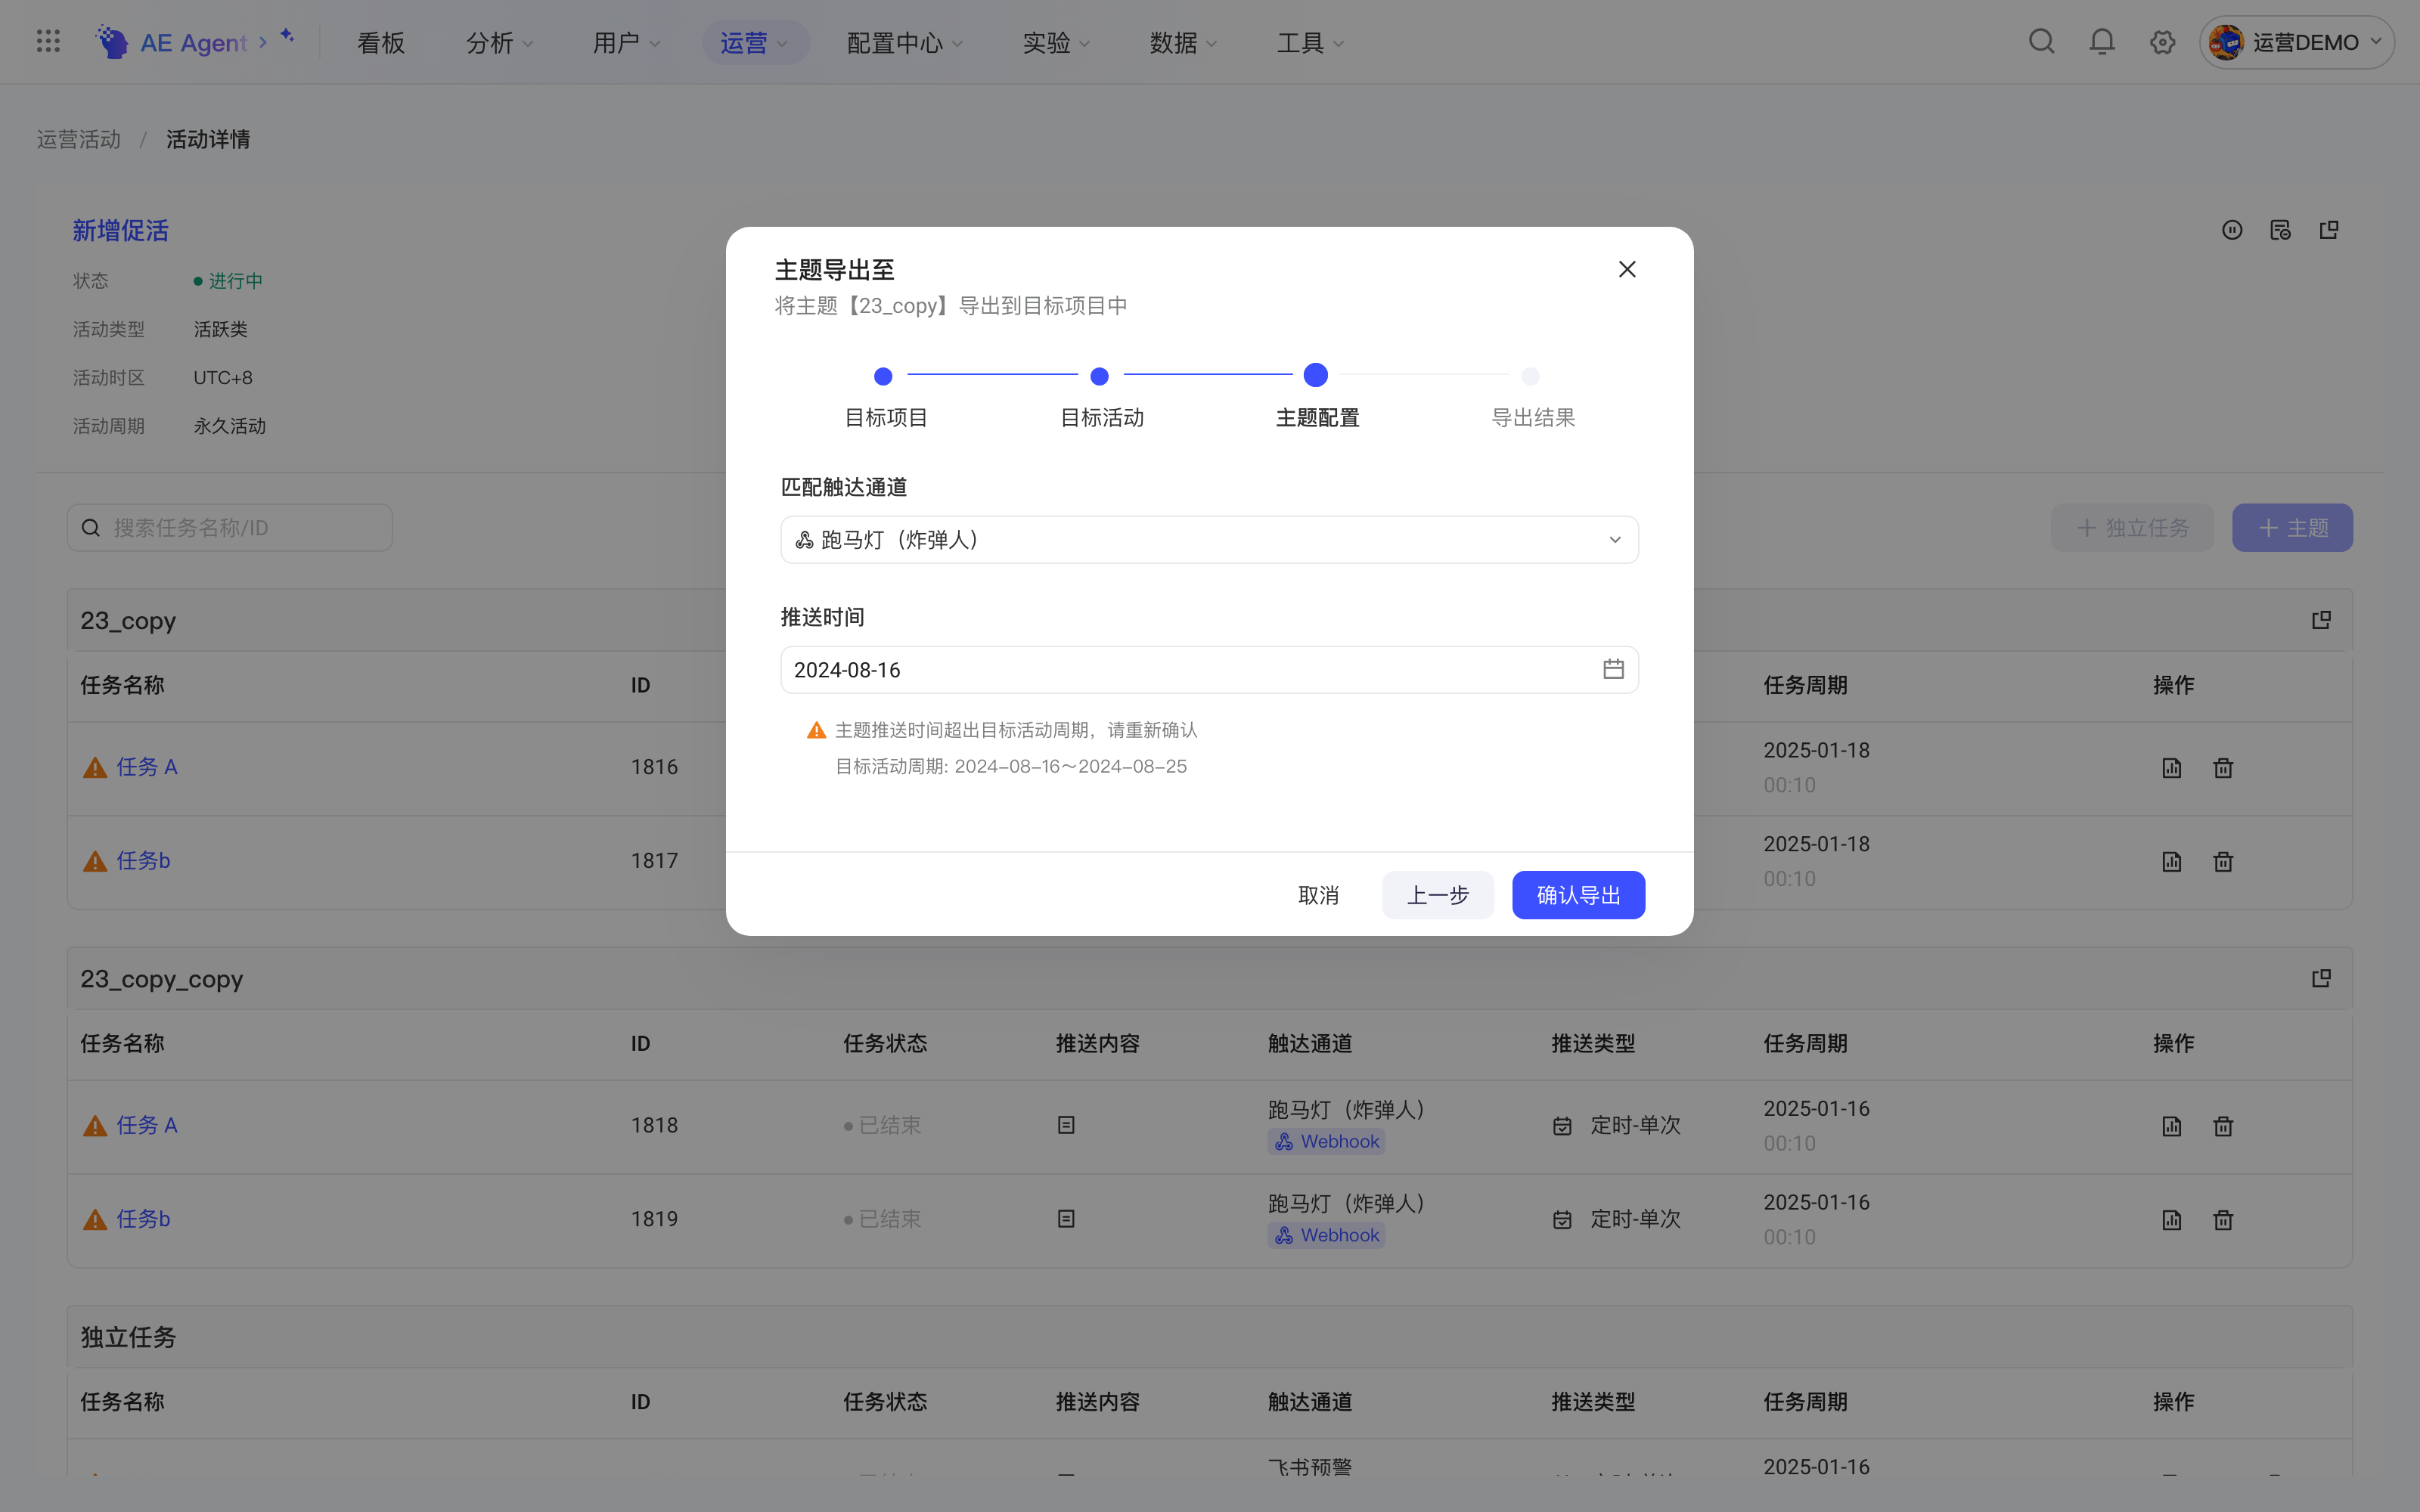2420x1512 pixels.
Task: Expand the 工具 navigation menu
Action: [x=1310, y=43]
